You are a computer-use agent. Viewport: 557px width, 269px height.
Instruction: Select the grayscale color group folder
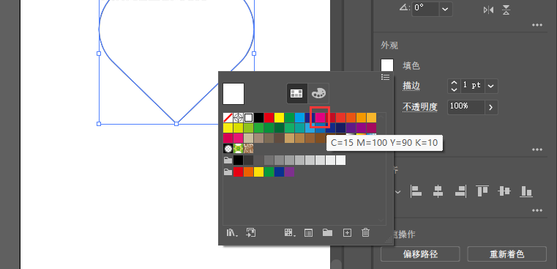pos(228,160)
